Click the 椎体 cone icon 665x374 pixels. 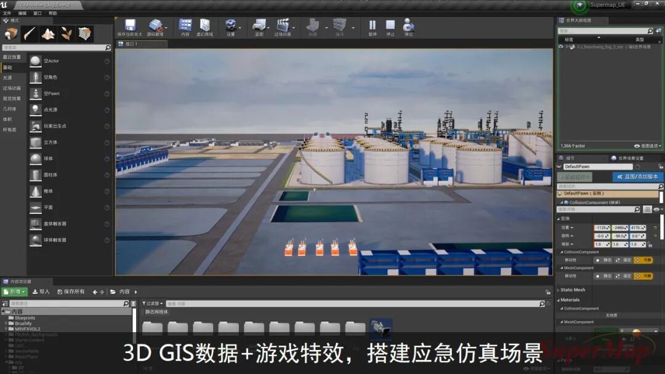pos(36,191)
